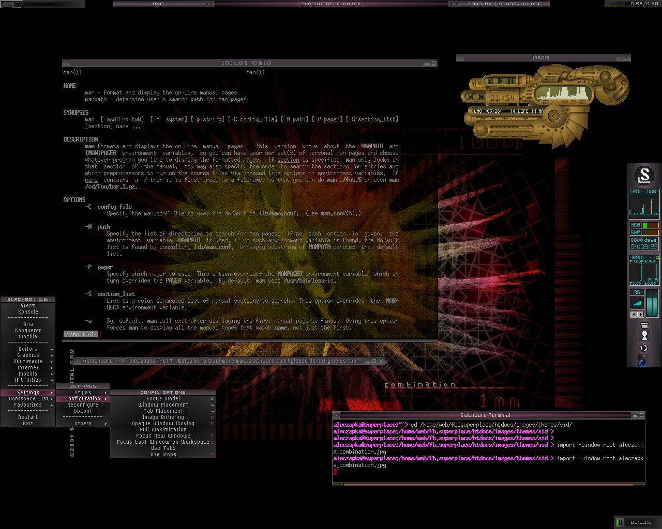662x529 pixels.
Task: Click the person silhouette dock icon
Action: pyautogui.click(x=644, y=336)
